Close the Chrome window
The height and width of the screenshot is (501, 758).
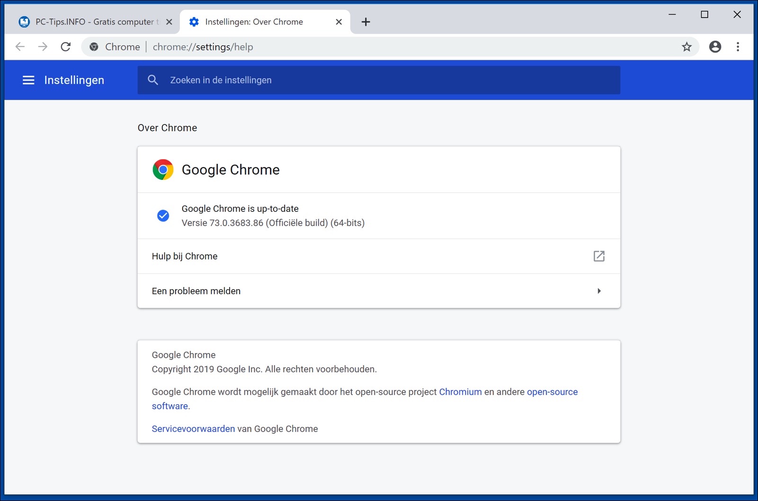point(737,15)
